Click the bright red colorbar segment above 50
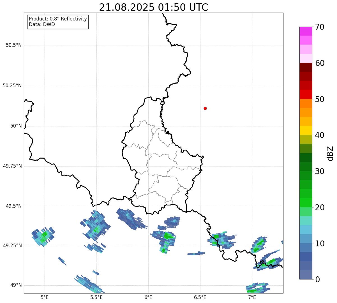Screen dimensions: 337x303 coord(306,94)
